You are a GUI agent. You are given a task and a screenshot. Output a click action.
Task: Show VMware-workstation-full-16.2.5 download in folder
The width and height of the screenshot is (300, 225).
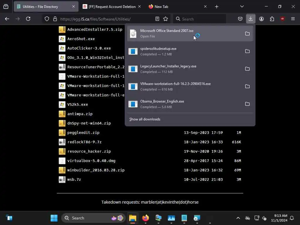(x=247, y=86)
